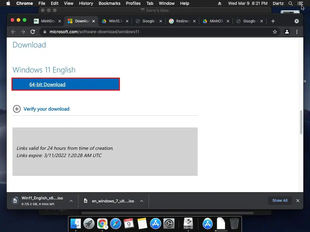This screenshot has height=232, width=310.
Task: Go forward to the next page
Action: [x=23, y=32]
